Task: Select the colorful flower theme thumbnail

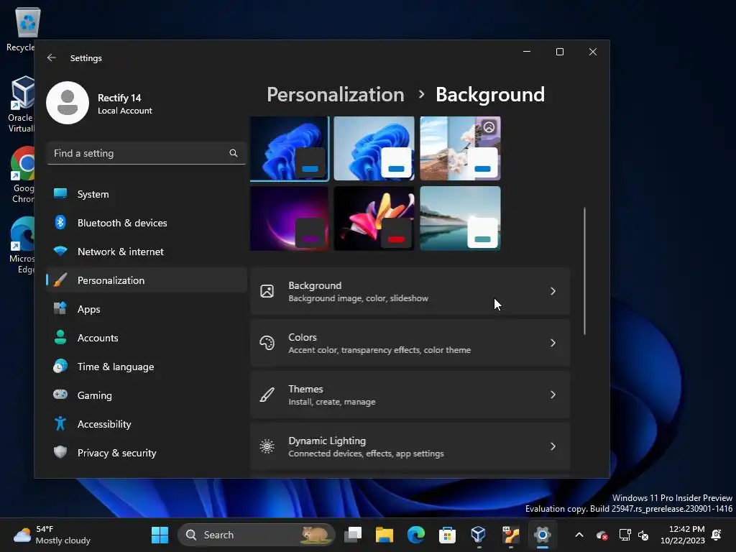Action: click(374, 218)
